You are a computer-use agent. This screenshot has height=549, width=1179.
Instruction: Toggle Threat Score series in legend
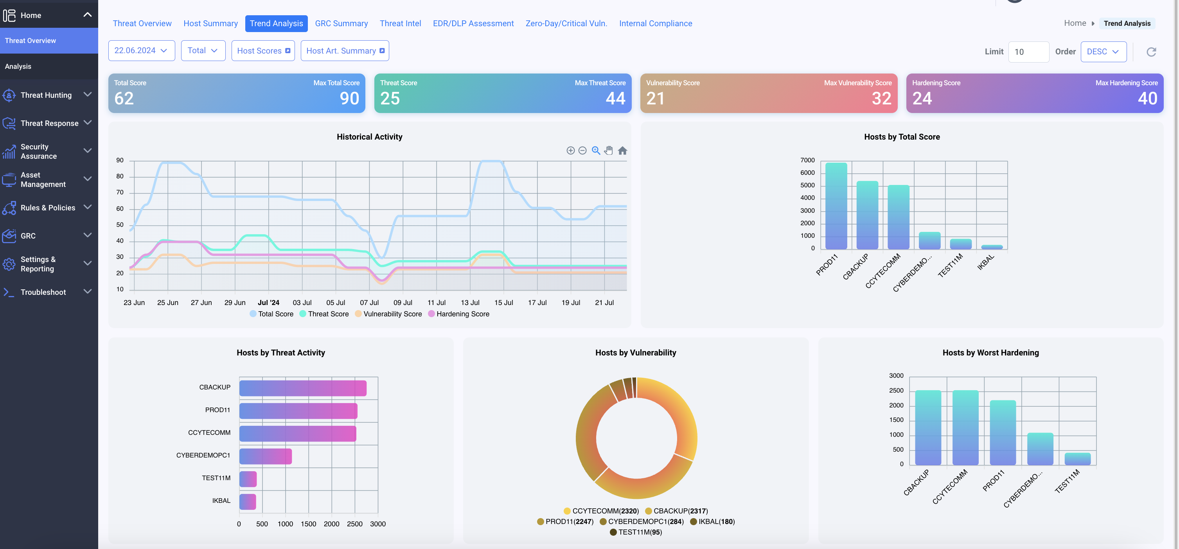pos(324,314)
